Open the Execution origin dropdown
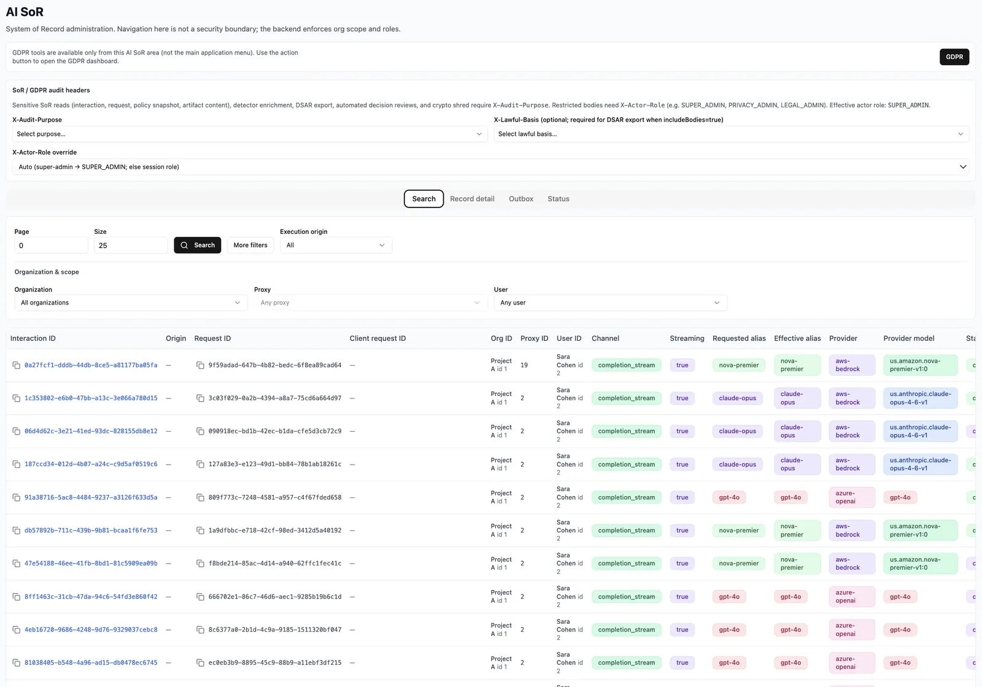Image resolution: width=982 pixels, height=687 pixels. 336,245
